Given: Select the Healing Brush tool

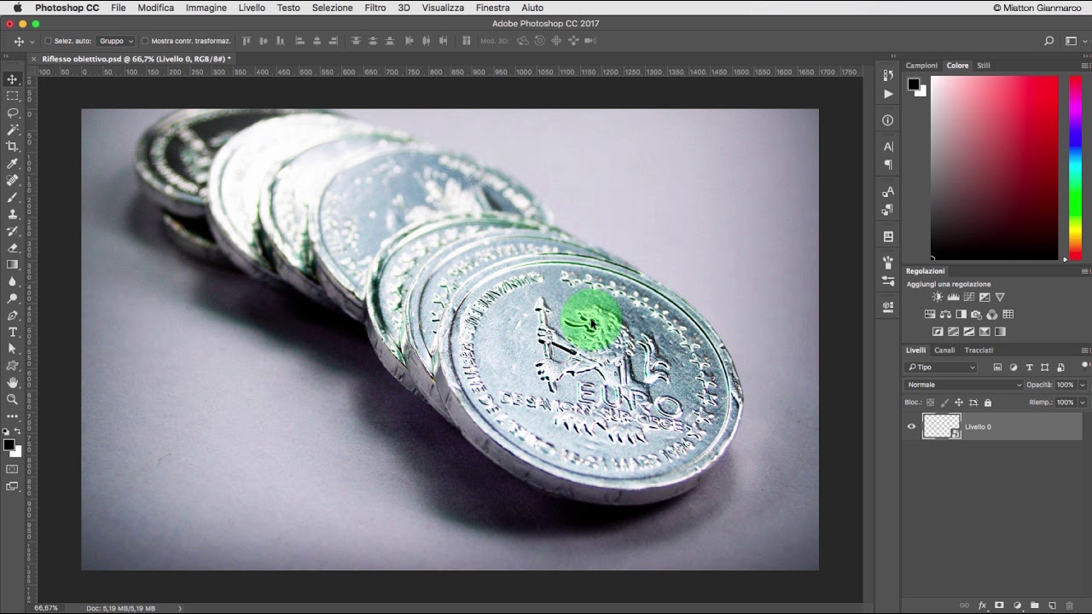Looking at the screenshot, I should [12, 181].
